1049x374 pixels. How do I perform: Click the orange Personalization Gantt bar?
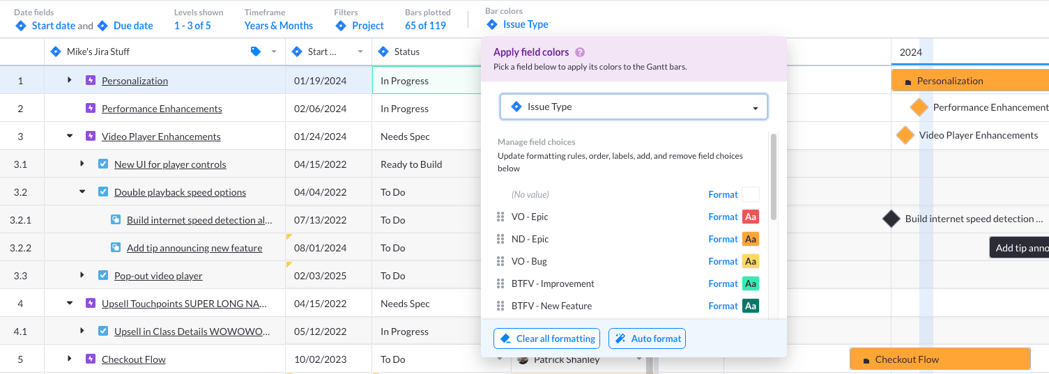click(x=969, y=81)
